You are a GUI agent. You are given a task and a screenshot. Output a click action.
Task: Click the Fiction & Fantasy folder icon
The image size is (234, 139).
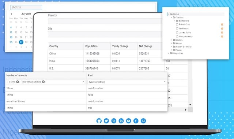click(x=174, y=47)
